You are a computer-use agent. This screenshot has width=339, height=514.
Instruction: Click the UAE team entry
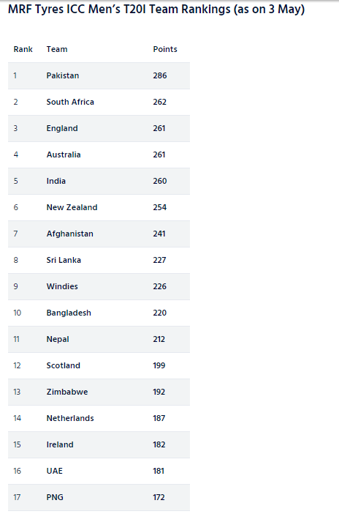pyautogui.click(x=54, y=471)
